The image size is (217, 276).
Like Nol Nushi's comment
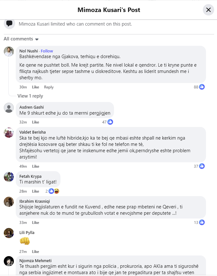click(x=36, y=87)
